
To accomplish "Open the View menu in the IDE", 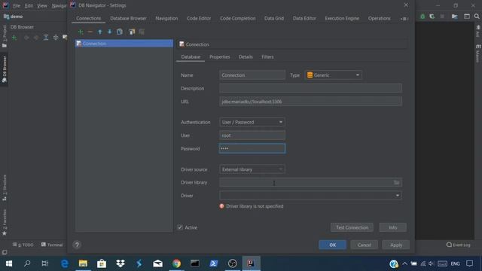I will [42, 5].
